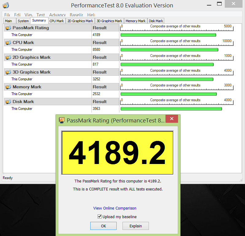Select the Summary tab
245x236 pixels.
point(39,21)
